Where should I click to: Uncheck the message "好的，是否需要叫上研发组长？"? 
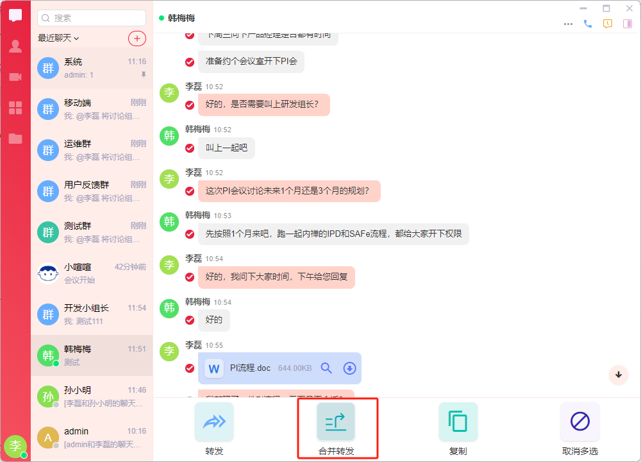[x=190, y=105]
